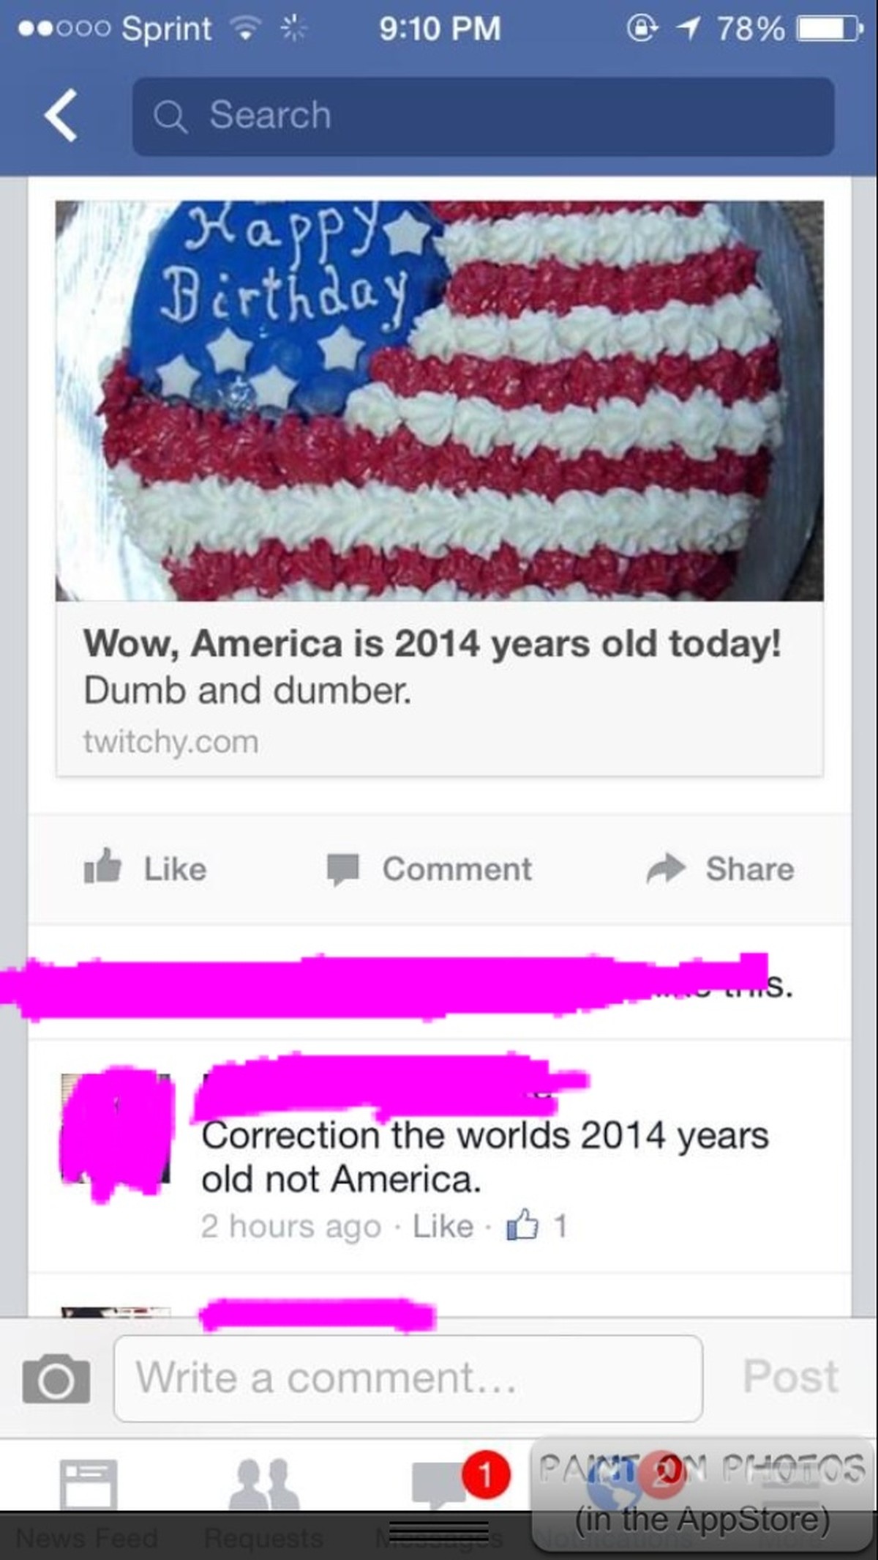878x1560 pixels.
Task: Tap the camera icon to attach photo
Action: pos(56,1380)
